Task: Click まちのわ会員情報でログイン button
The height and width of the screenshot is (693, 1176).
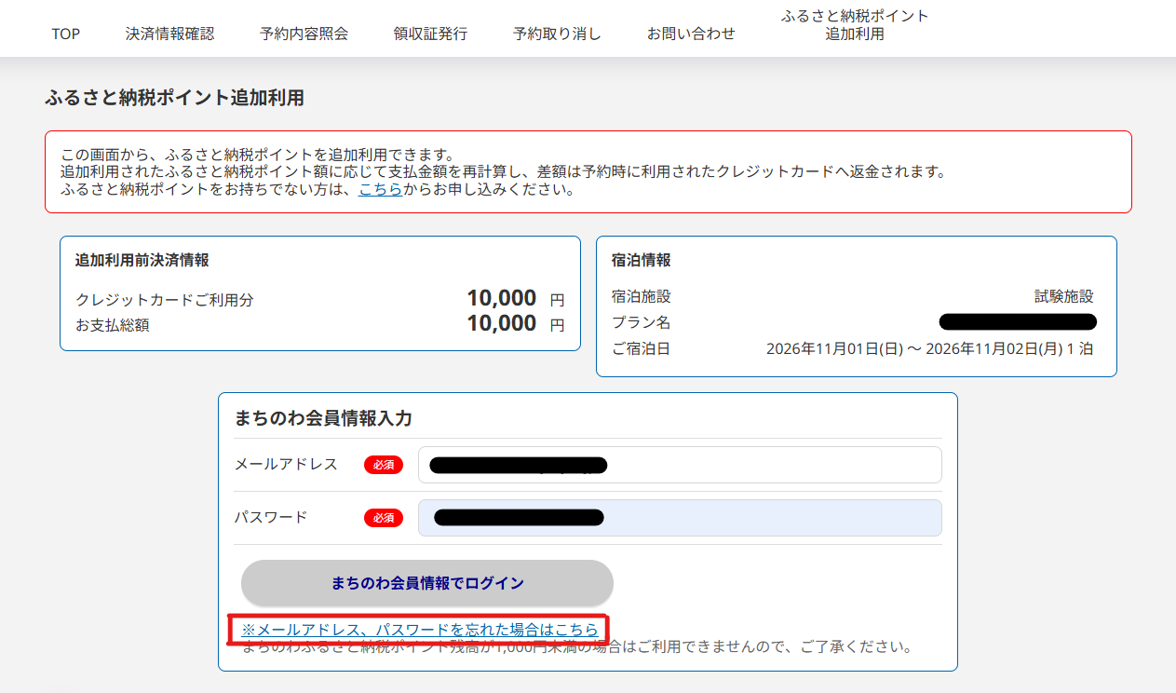Action: [x=427, y=583]
